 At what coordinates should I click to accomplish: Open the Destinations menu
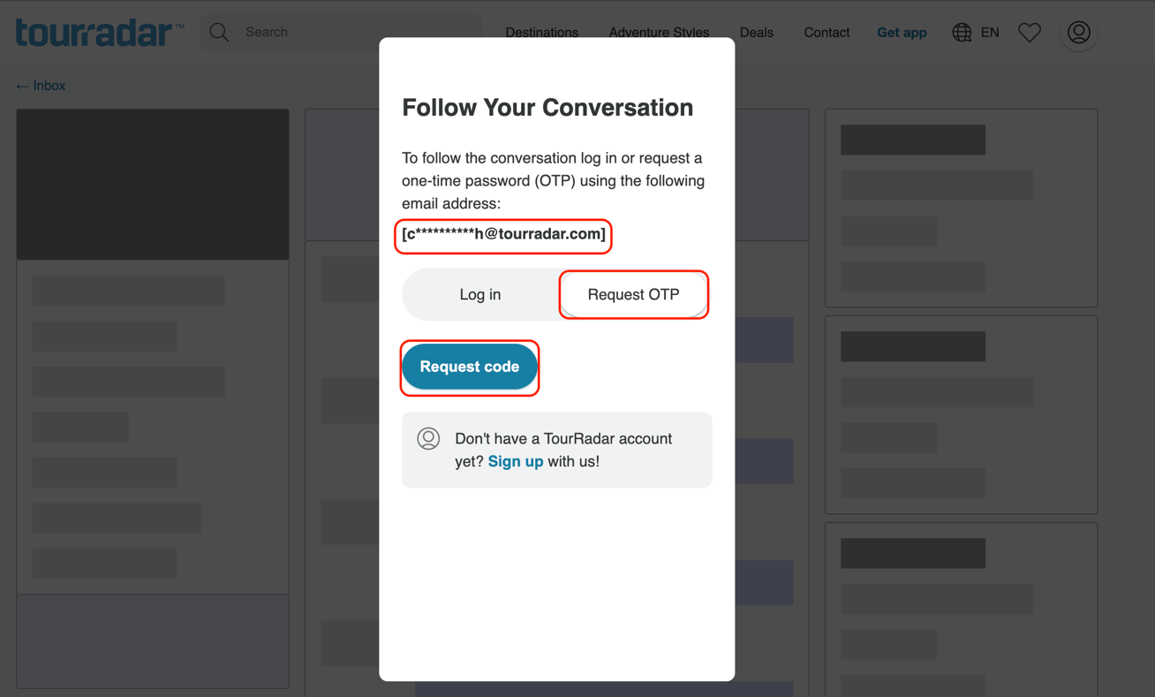click(x=541, y=32)
